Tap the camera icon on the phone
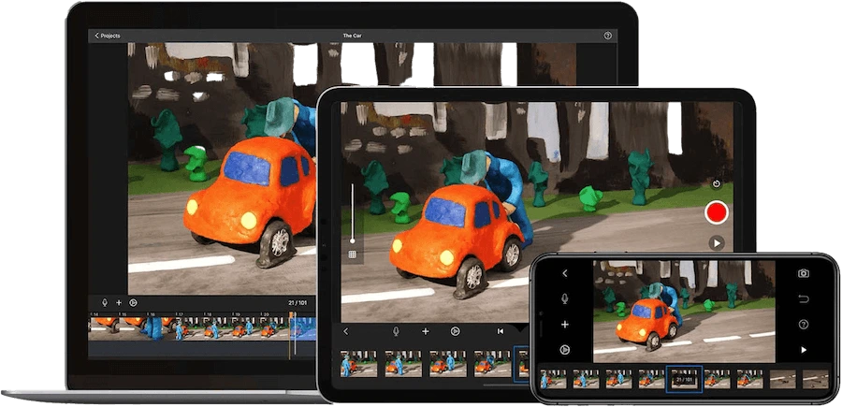The width and height of the screenshot is (842, 407). (804, 273)
